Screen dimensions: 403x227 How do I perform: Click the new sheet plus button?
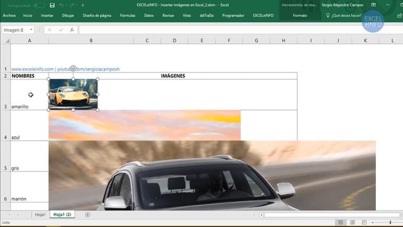(88, 214)
